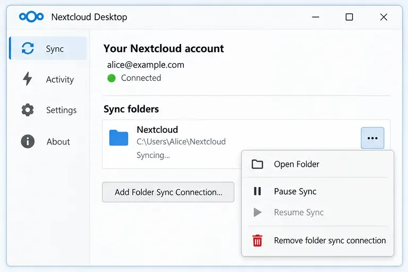Go to the Settings tab label

click(x=62, y=110)
